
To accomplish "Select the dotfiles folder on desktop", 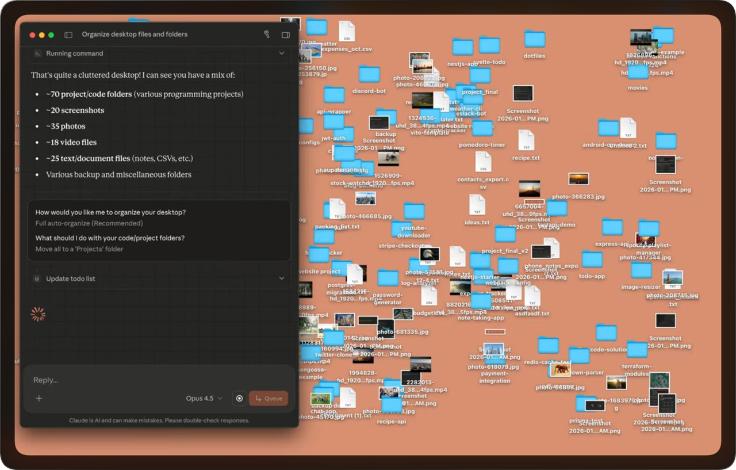I will point(534,40).
